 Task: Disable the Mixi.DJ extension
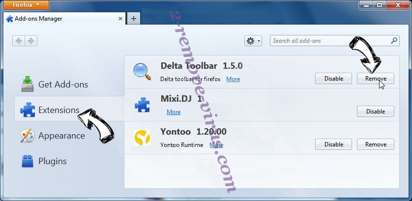[x=376, y=112]
